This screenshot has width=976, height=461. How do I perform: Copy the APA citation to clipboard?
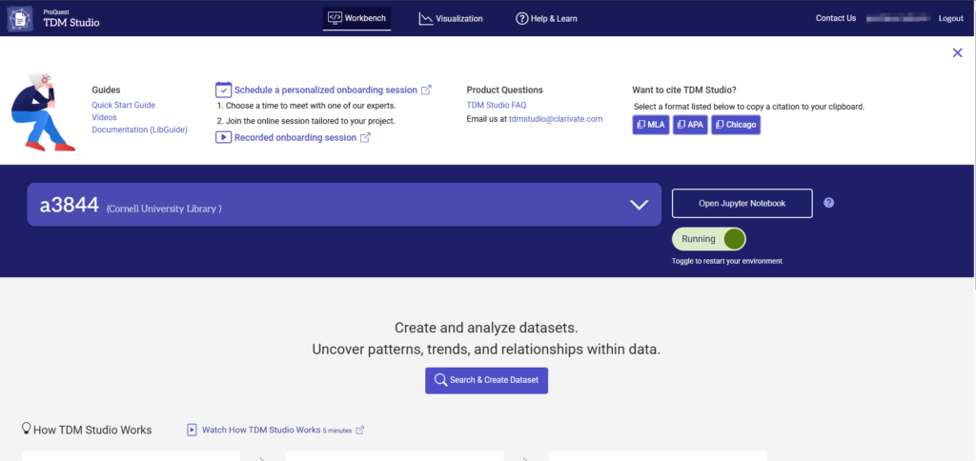coord(690,125)
